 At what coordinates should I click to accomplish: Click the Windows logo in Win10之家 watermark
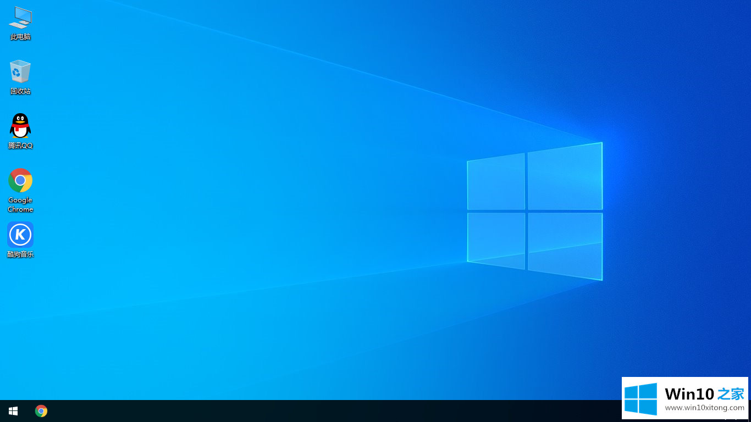click(640, 399)
